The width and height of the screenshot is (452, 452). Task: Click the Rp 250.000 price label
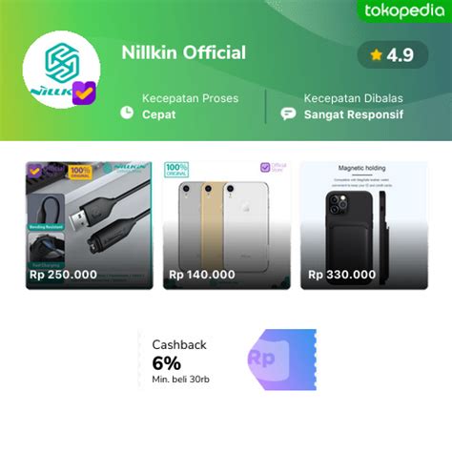point(63,275)
